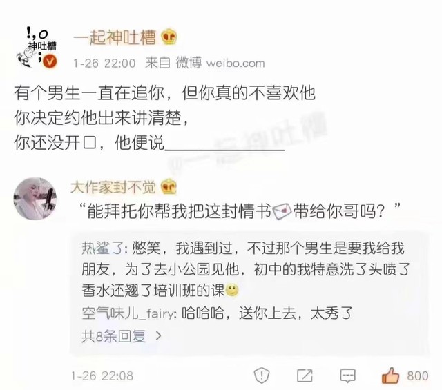Open replier 空气味儿_fairy's profile
The height and width of the screenshot is (390, 442).
(128, 313)
